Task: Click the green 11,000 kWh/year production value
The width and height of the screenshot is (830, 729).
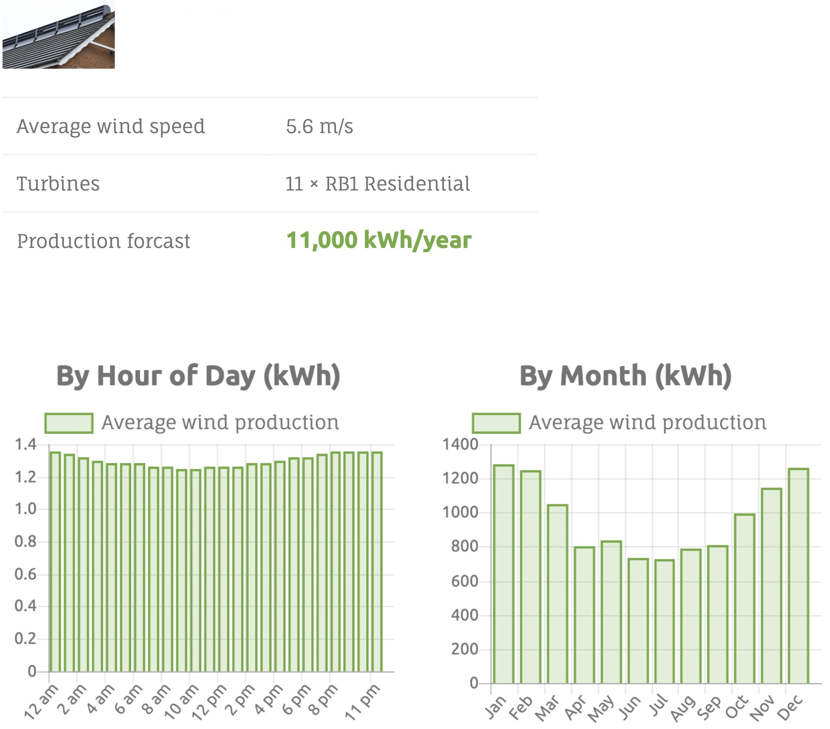Action: point(379,241)
